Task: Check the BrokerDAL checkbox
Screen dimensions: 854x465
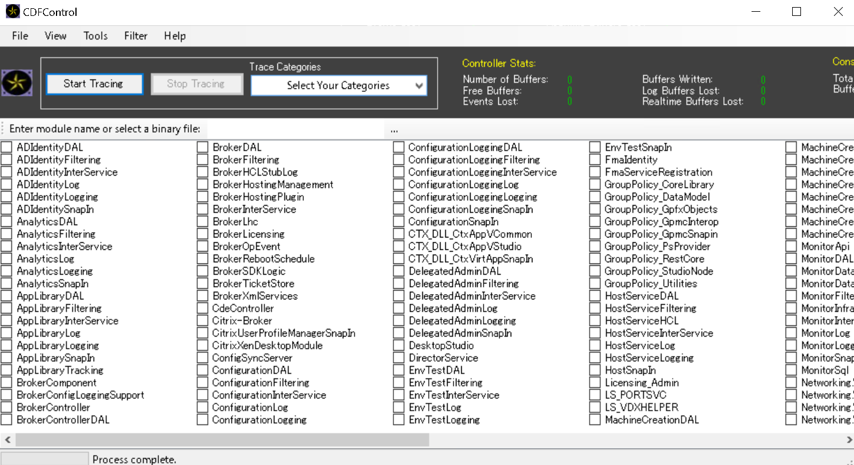Action: tap(203, 147)
